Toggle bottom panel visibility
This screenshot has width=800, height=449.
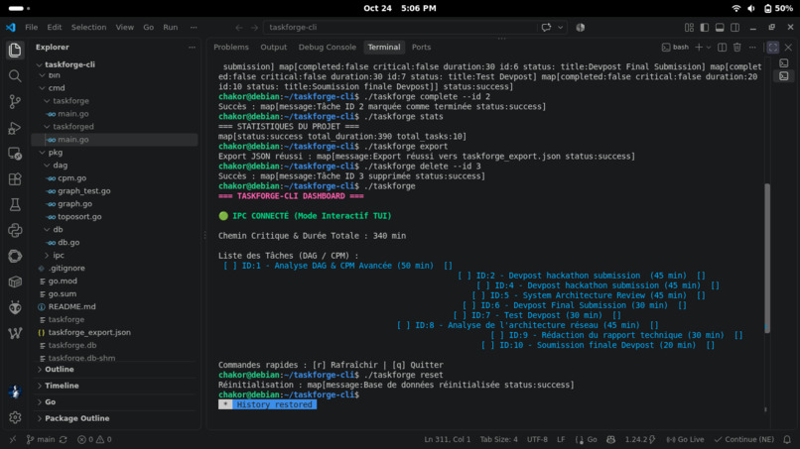[x=720, y=28]
